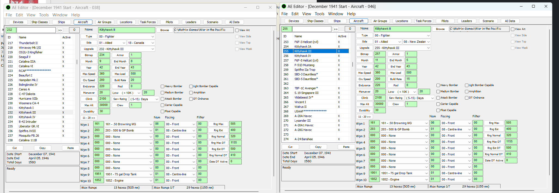Click the Rng Max value 505 in left window
This screenshot has height=193, width=559.
tap(235, 124)
